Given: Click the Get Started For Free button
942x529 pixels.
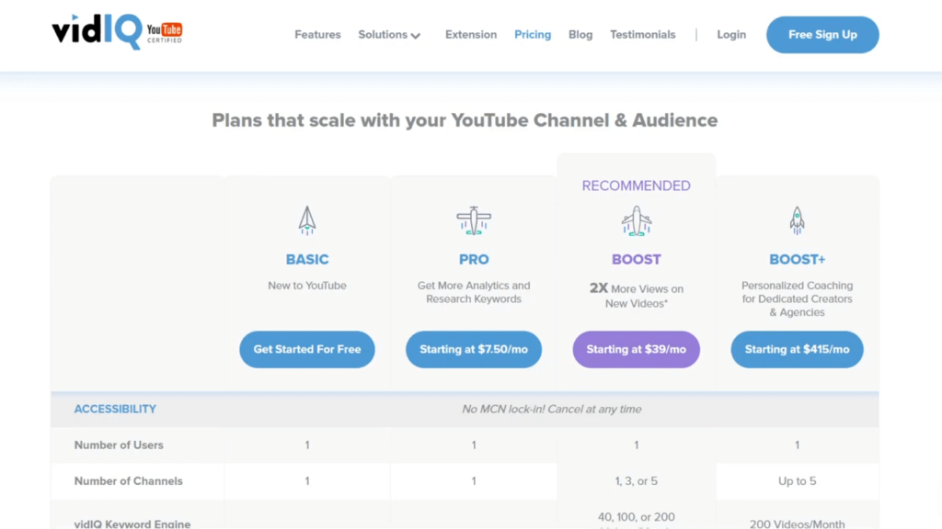Looking at the screenshot, I should [307, 349].
